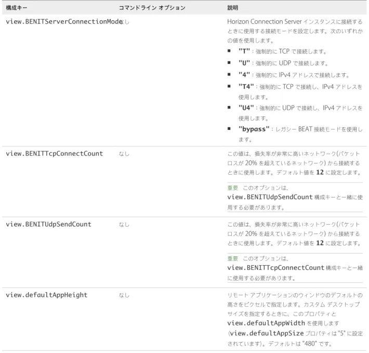The width and height of the screenshot is (369, 353).
Task: Select the view.defaultAppHeight key
Action: click(x=47, y=295)
